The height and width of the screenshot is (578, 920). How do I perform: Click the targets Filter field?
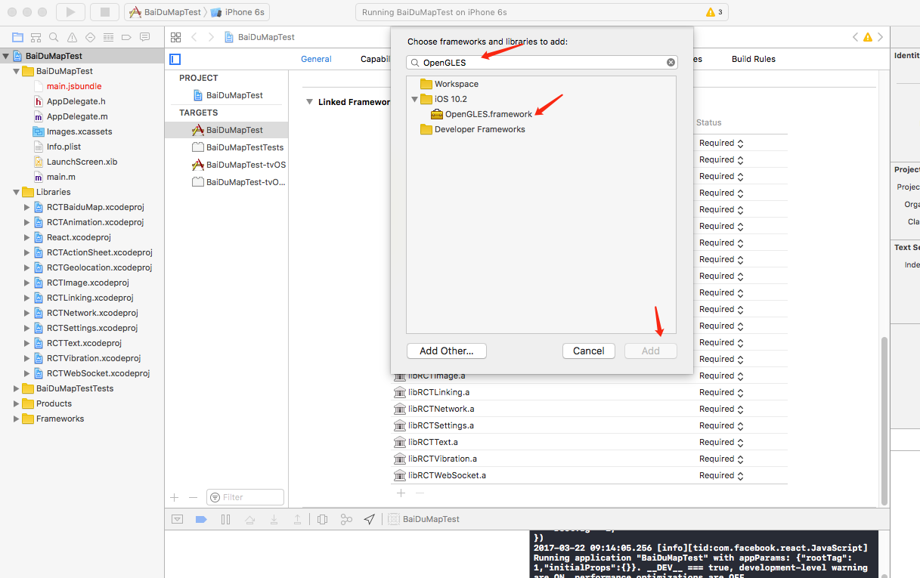tap(245, 497)
